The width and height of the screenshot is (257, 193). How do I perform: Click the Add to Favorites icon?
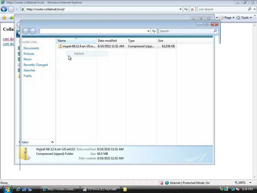pyautogui.click(x=12, y=18)
